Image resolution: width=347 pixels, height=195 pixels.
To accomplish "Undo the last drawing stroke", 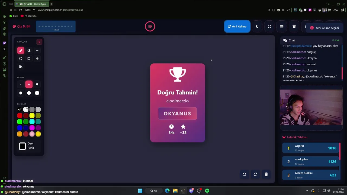I will click(244, 174).
